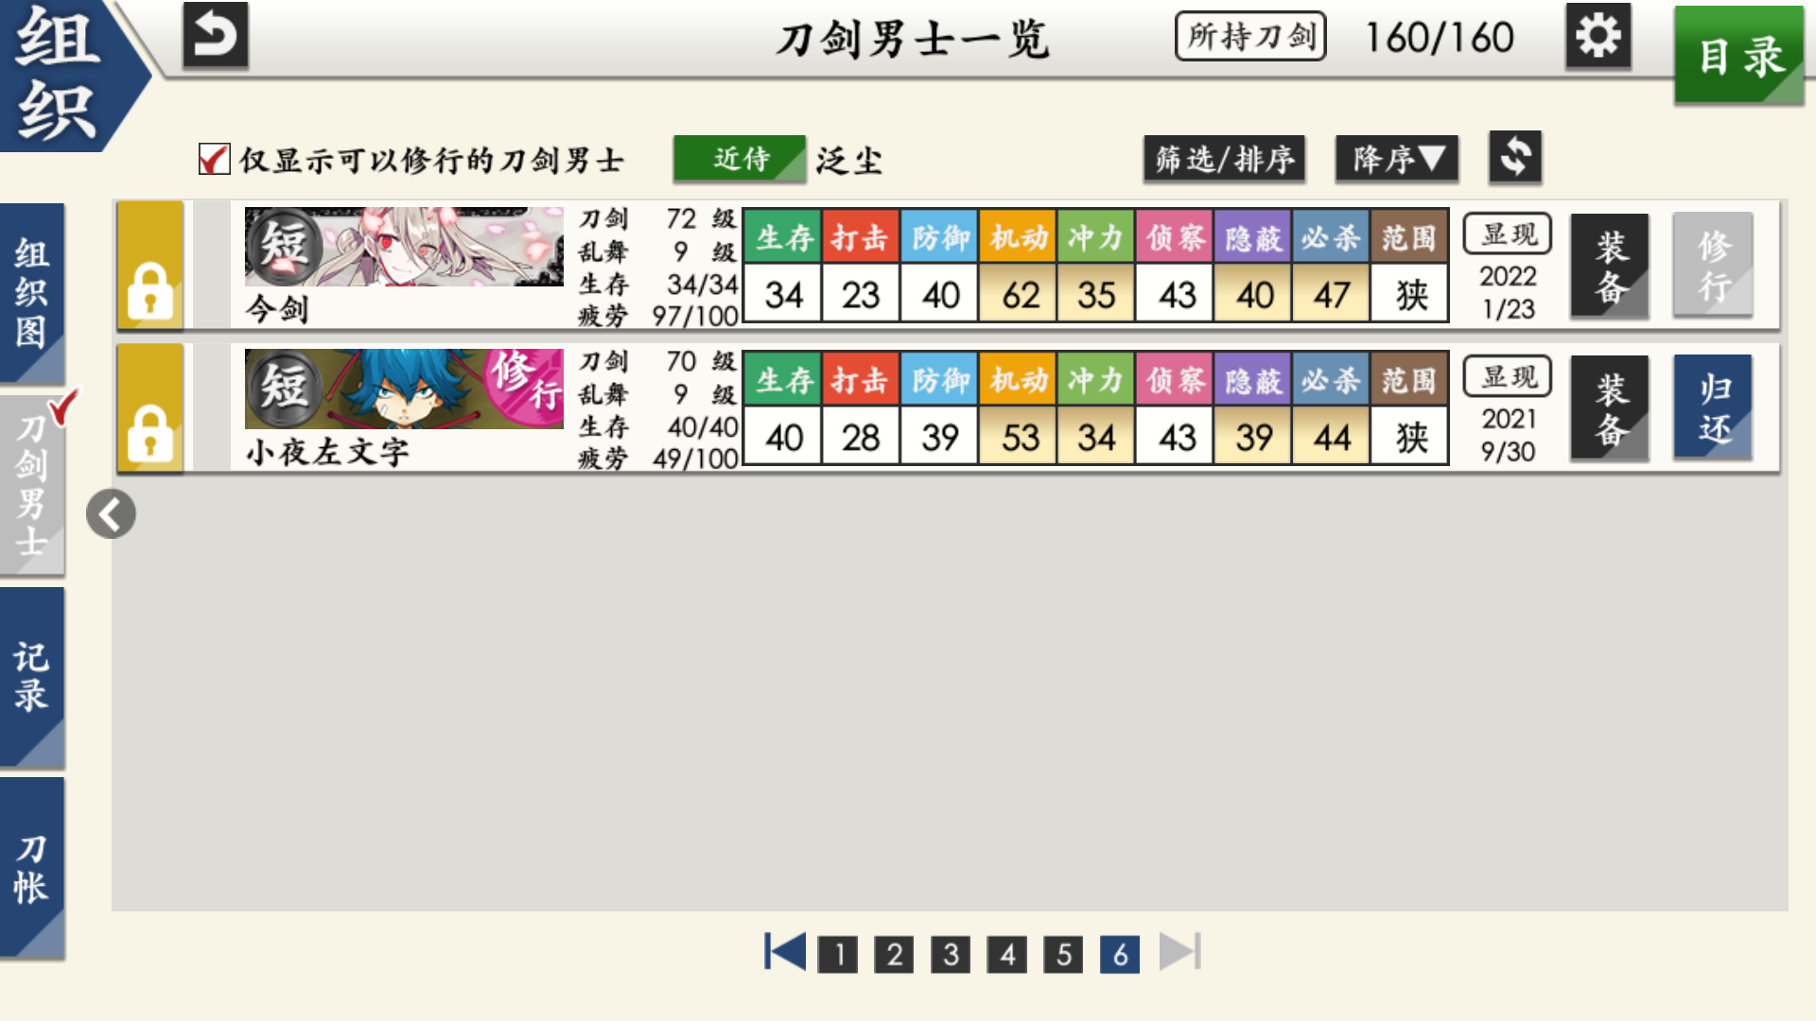
Task: Collapse the sidebar with the left chevron
Action: click(109, 513)
